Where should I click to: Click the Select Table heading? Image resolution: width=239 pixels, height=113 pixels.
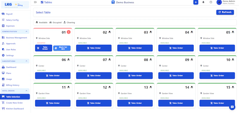coord(43,13)
